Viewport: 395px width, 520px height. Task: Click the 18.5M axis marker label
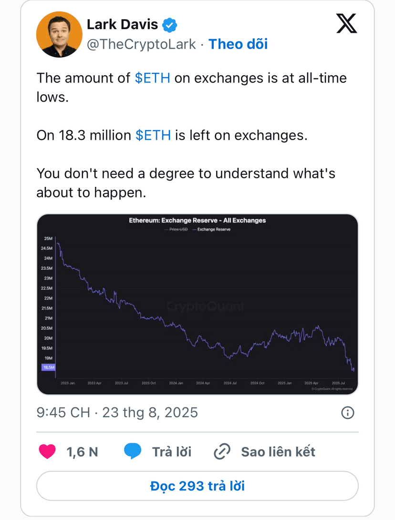click(49, 367)
